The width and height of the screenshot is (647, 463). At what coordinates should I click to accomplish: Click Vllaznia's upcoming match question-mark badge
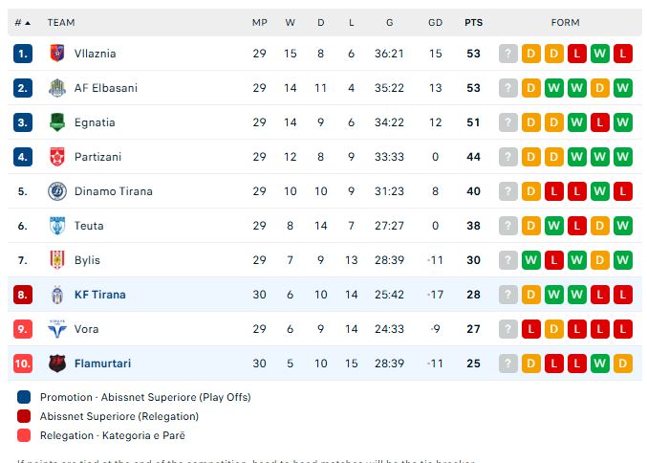click(x=507, y=54)
